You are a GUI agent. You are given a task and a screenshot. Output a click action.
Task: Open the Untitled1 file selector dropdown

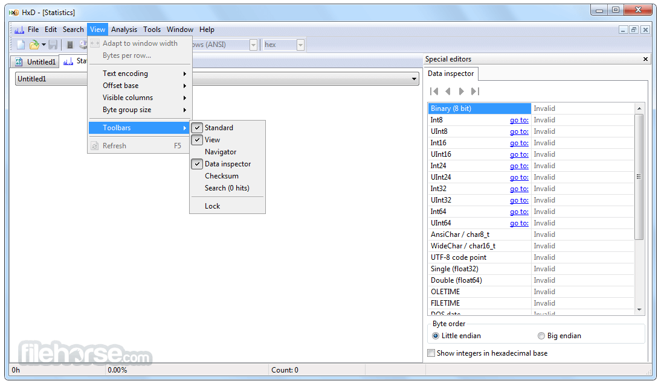[414, 79]
